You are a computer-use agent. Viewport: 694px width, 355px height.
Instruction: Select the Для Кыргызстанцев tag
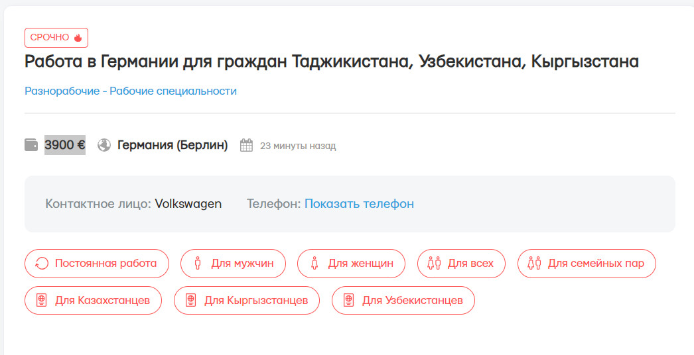click(x=247, y=301)
